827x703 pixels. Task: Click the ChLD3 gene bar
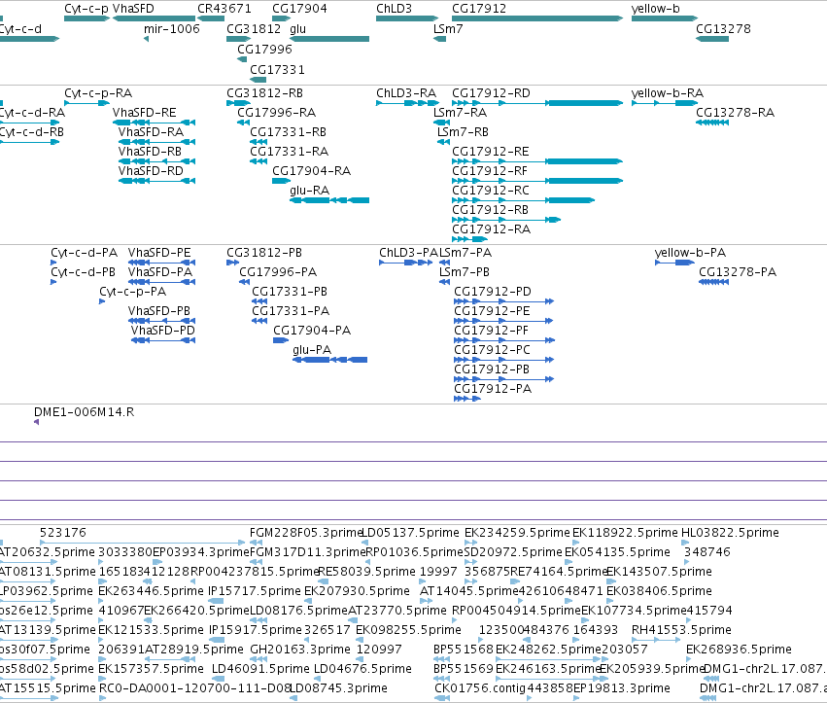tap(407, 18)
